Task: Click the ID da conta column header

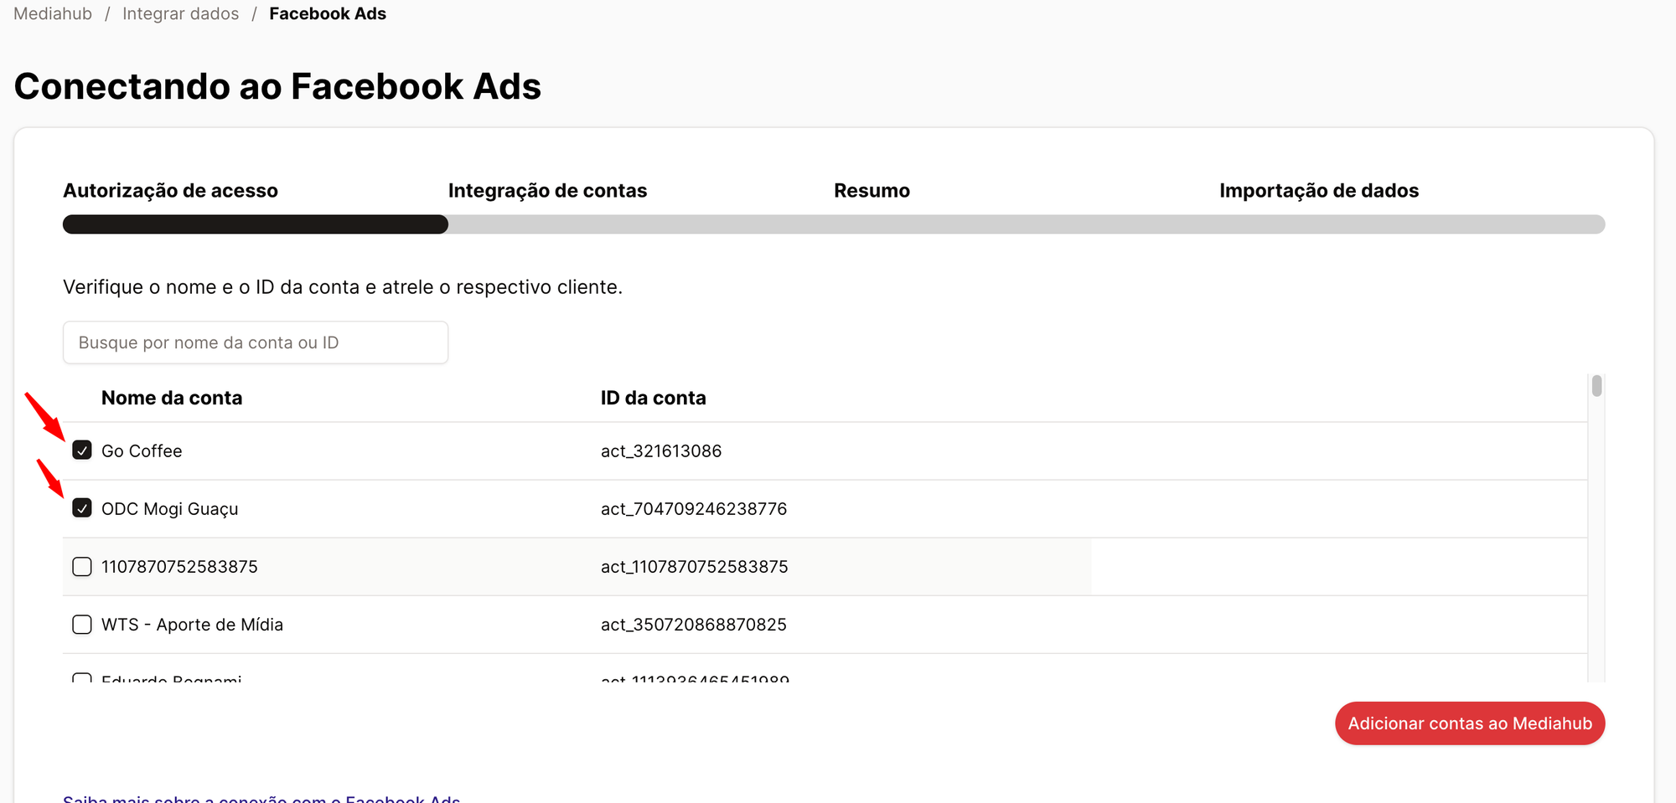Action: 653,398
